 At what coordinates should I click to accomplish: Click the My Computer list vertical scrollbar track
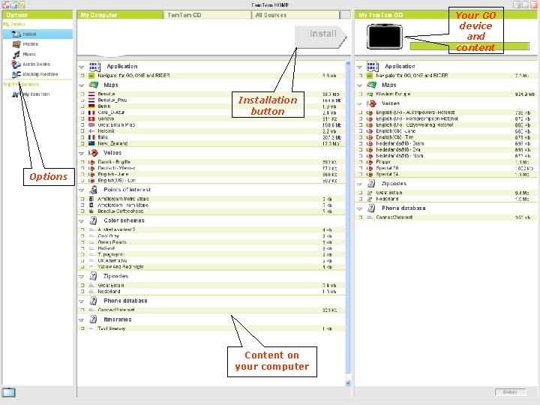pyautogui.click(x=348, y=220)
